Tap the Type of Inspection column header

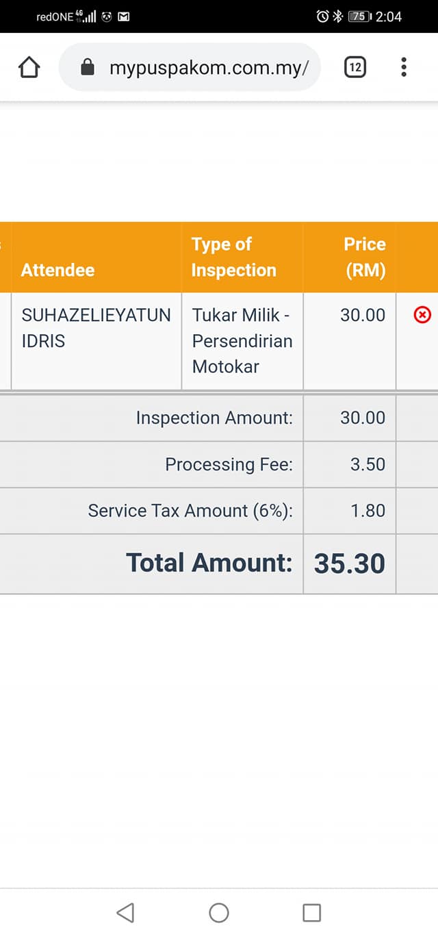[233, 257]
